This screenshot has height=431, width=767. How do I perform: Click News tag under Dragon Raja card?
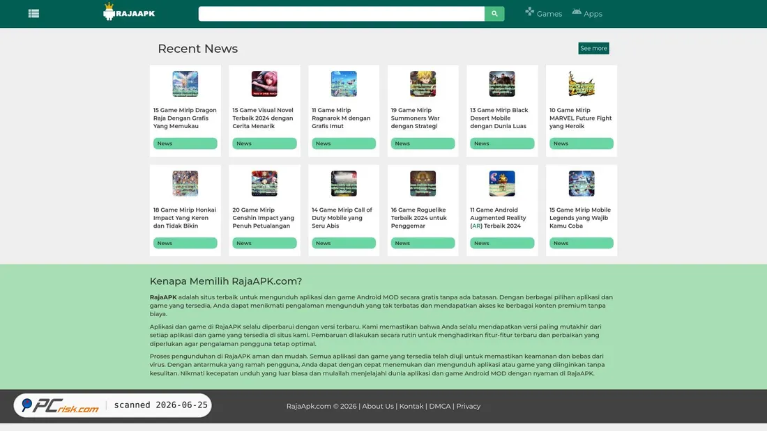coord(185,143)
